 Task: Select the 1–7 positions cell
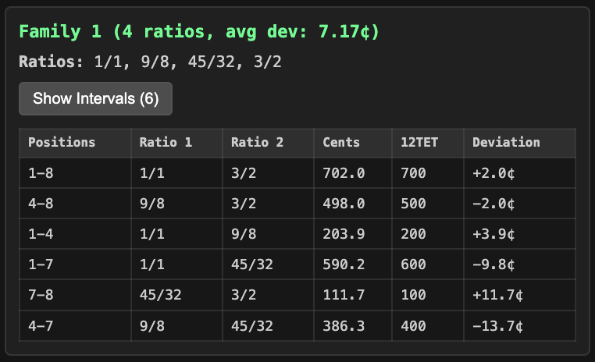click(x=41, y=264)
